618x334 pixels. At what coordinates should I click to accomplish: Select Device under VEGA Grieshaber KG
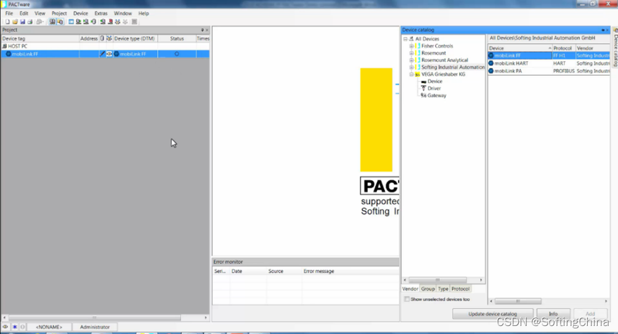435,81
